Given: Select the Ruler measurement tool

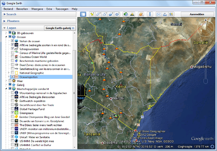Looking at the screenshot, I should [149, 14].
